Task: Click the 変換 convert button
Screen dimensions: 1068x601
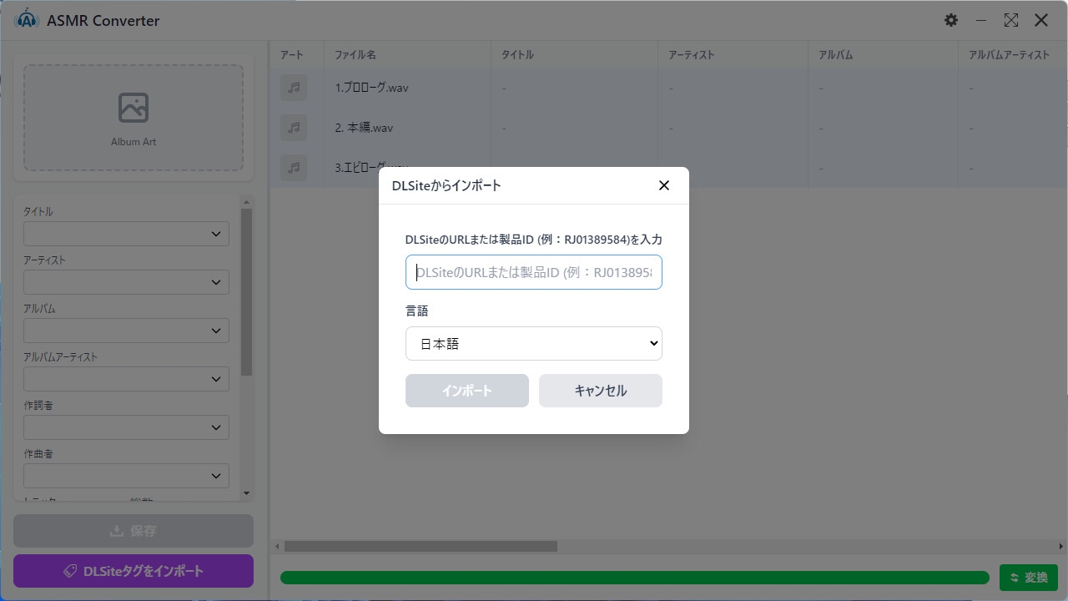Action: (x=1029, y=578)
